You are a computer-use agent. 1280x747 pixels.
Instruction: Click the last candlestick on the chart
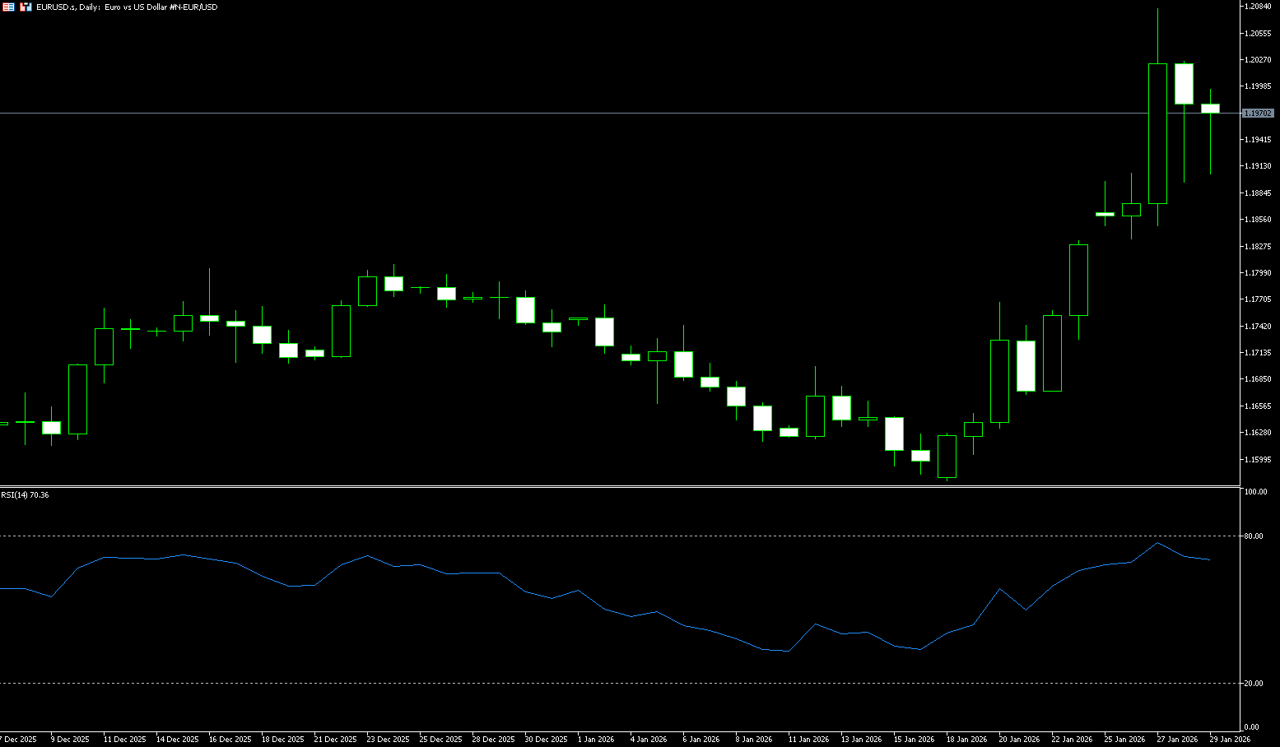(1210, 108)
